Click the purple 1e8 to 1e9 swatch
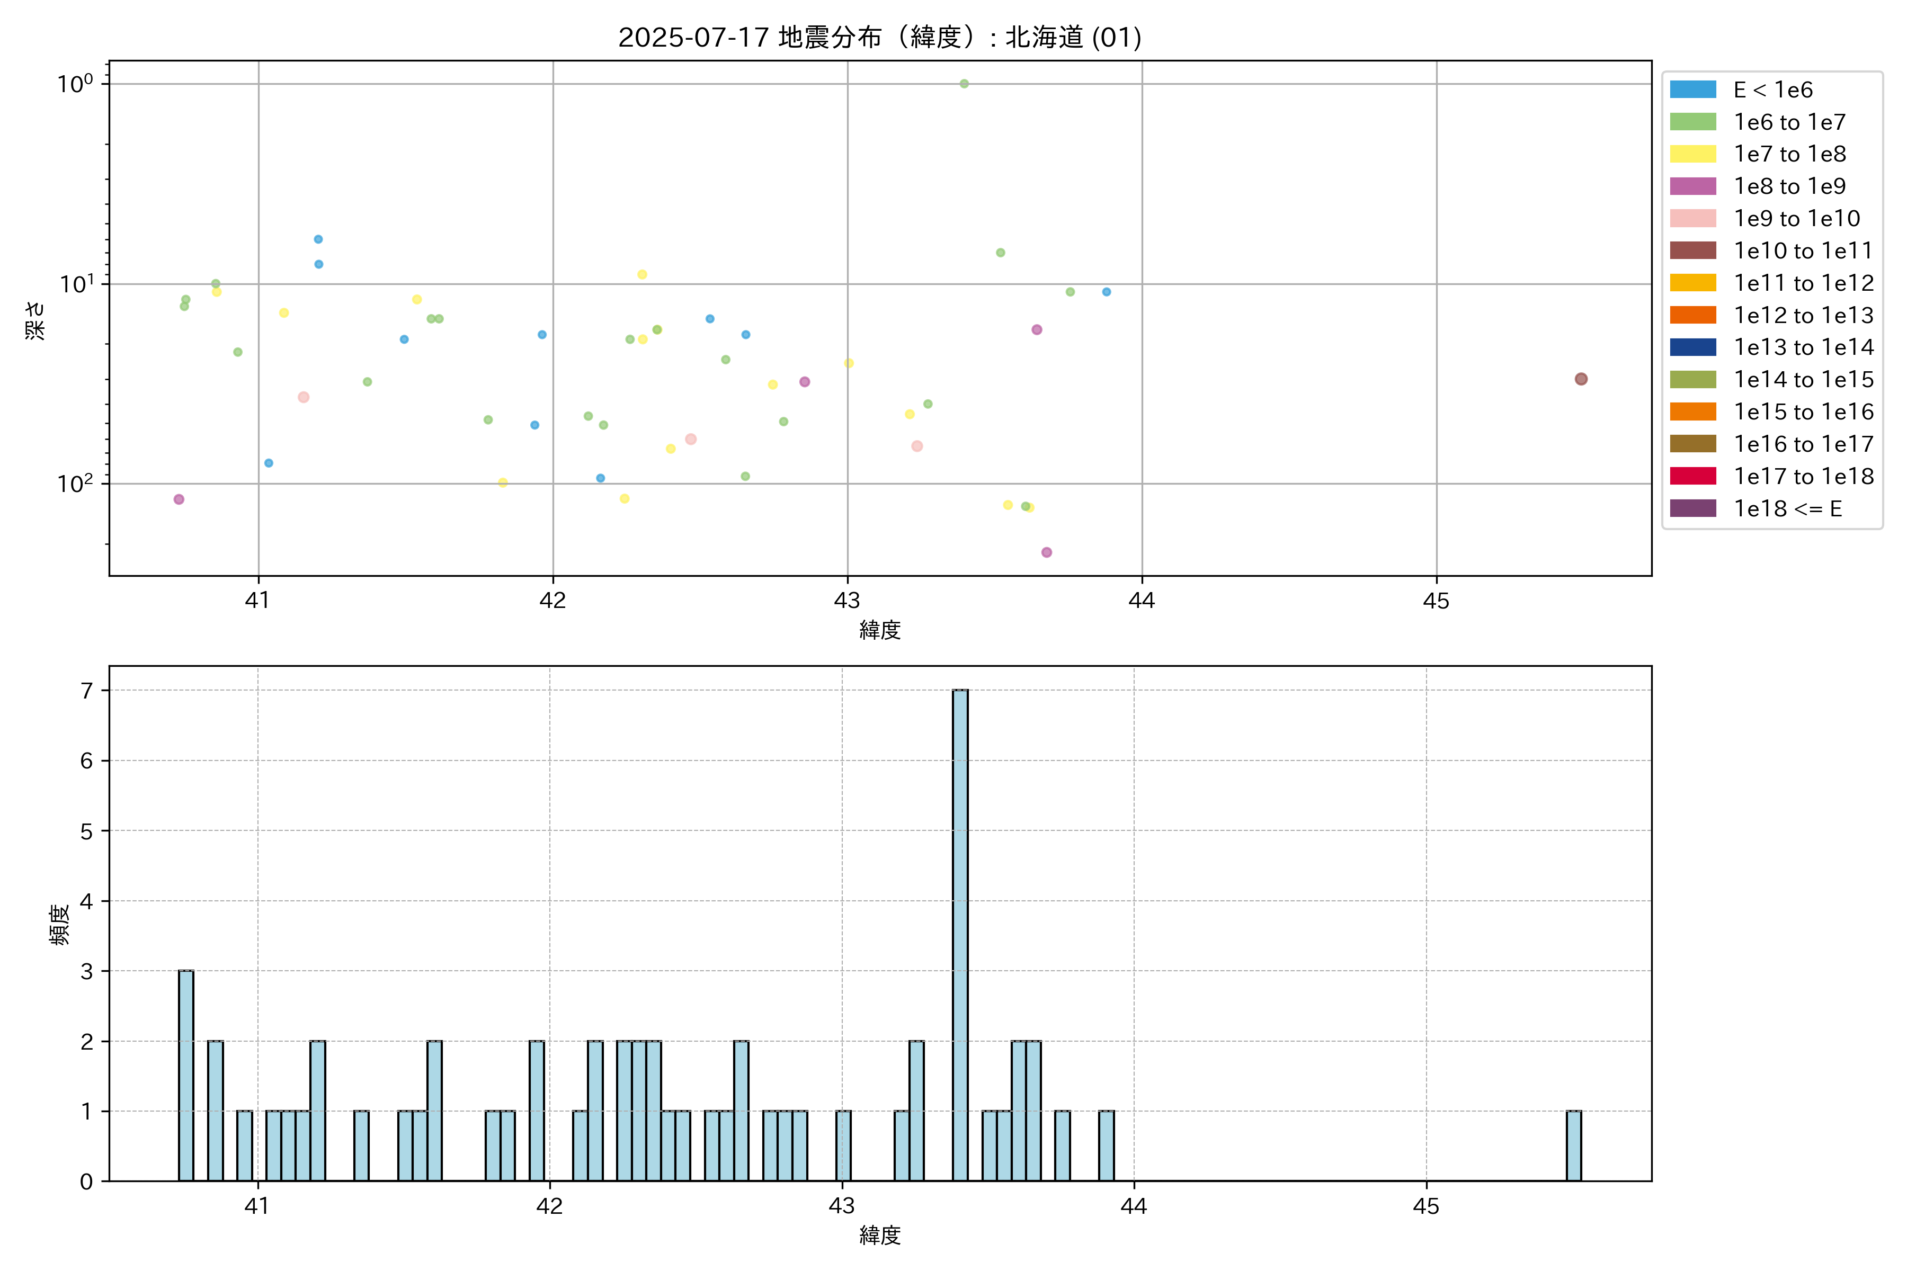The image size is (1907, 1271). pyautogui.click(x=1692, y=186)
